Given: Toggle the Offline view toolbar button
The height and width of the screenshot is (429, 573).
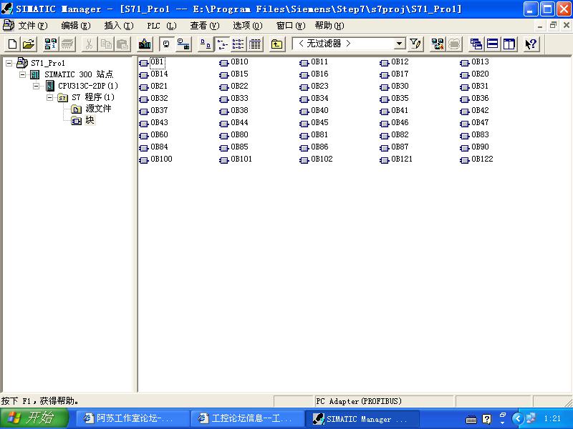Looking at the screenshot, I should coord(166,44).
